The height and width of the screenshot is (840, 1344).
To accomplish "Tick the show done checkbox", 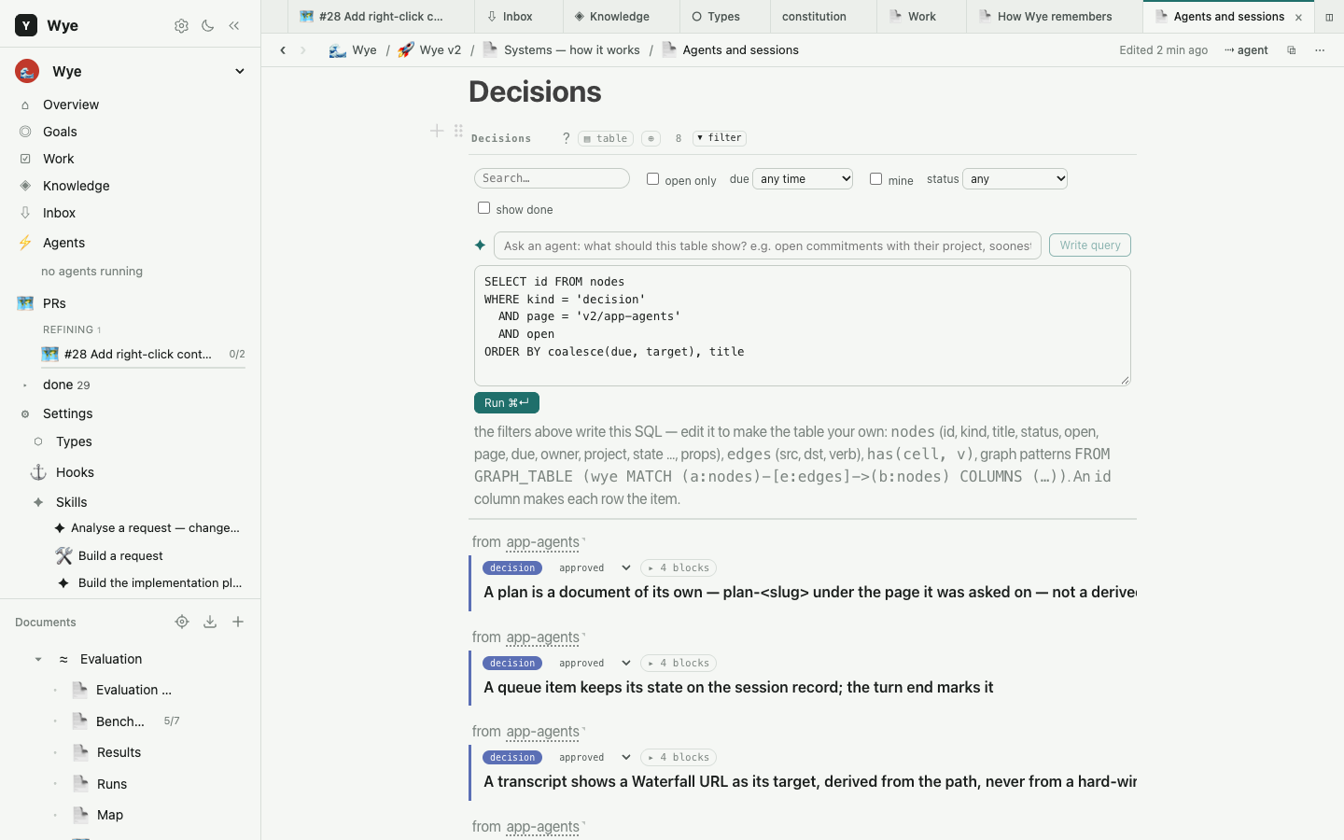I will pyautogui.click(x=483, y=208).
